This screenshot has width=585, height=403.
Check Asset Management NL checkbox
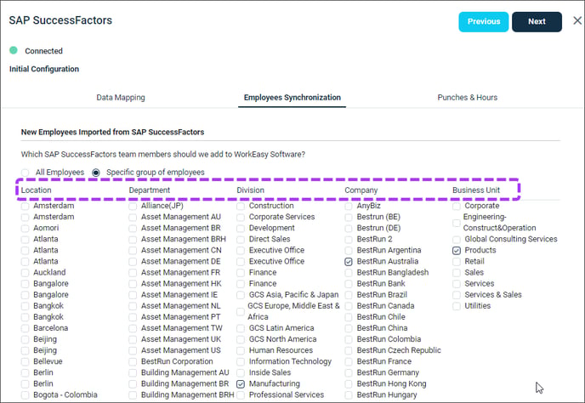[133, 306]
